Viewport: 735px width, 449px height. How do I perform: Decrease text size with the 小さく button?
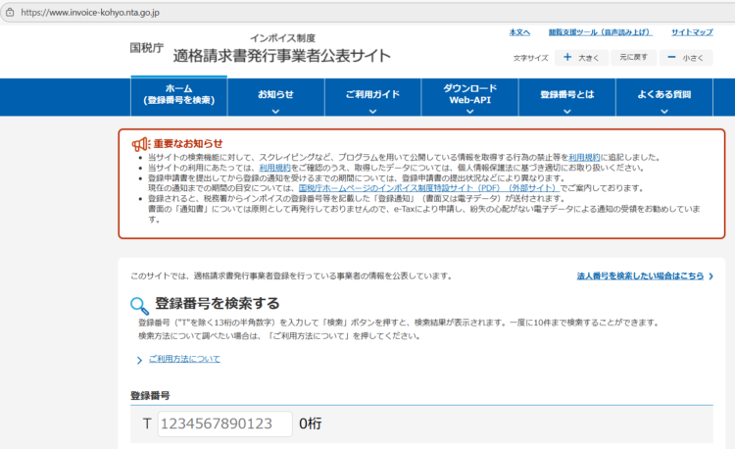tap(686, 57)
